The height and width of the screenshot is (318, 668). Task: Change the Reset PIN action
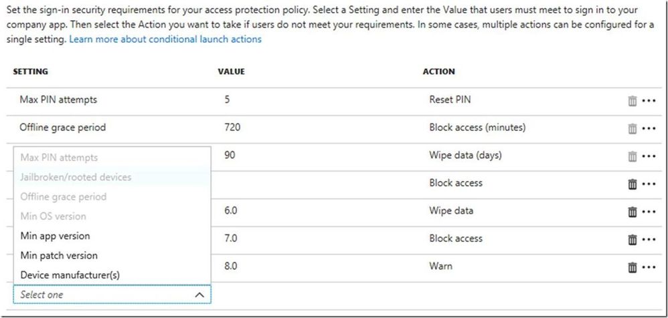point(452,100)
